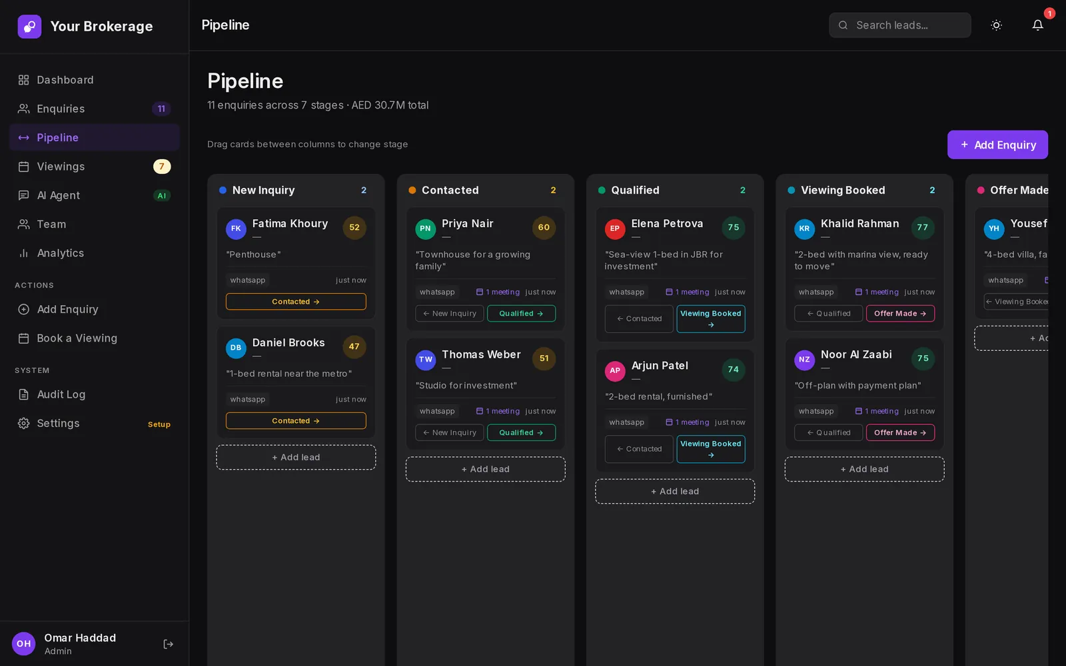1066x666 pixels.
Task: Move Khalid Rahman to Offer Made
Action: coord(900,314)
